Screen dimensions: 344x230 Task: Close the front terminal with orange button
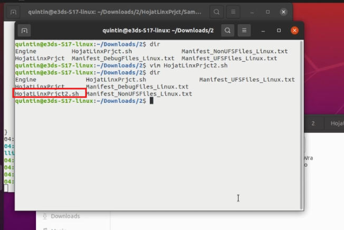coord(294,31)
